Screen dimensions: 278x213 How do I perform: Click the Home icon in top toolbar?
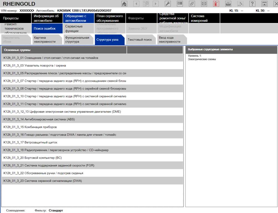pos(125,4)
